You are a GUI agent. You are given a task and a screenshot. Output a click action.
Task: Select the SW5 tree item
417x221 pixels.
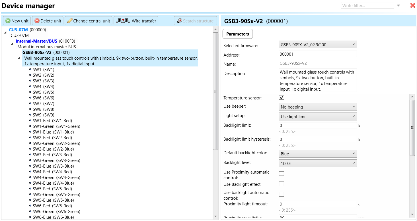43,92
